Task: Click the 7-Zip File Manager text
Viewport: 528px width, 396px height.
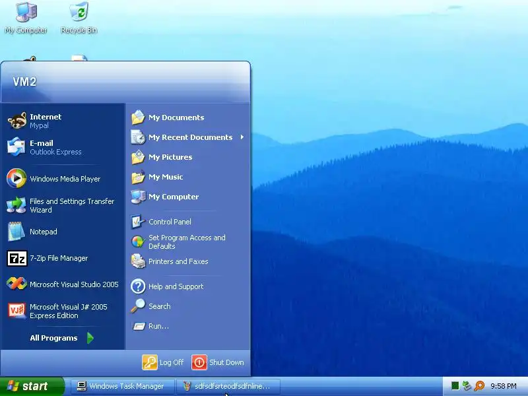Action: point(59,258)
